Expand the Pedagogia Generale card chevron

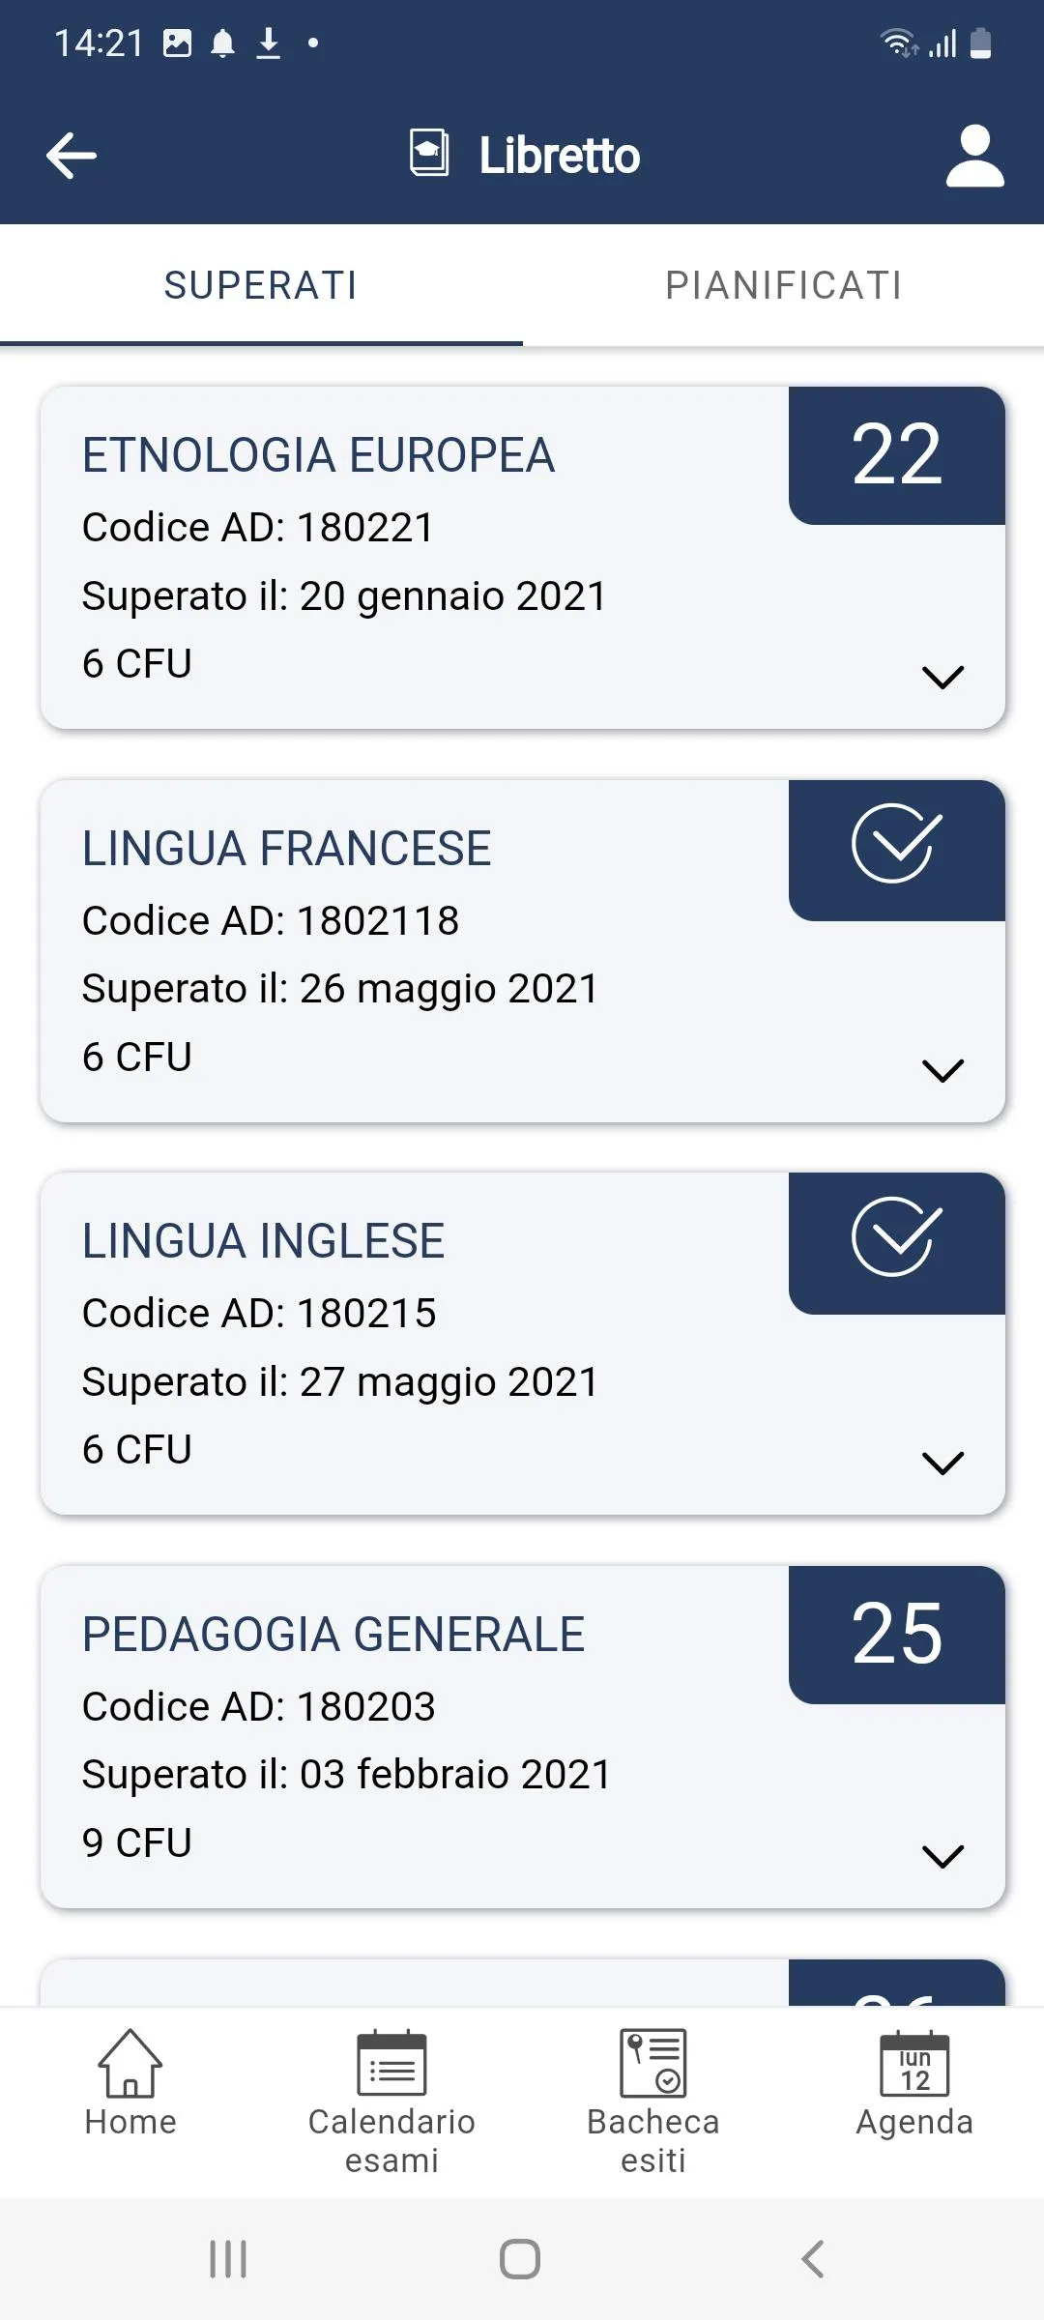pyautogui.click(x=942, y=1856)
